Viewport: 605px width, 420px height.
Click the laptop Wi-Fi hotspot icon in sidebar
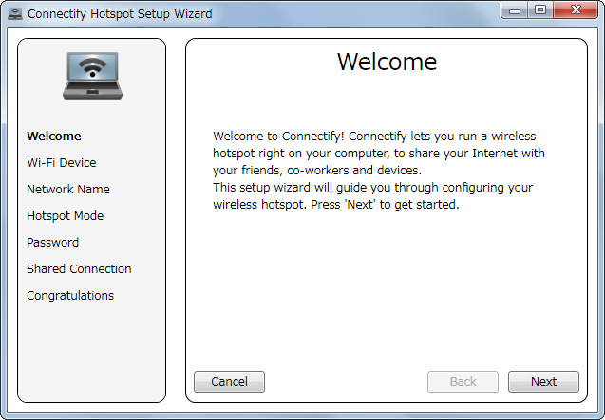(x=93, y=76)
